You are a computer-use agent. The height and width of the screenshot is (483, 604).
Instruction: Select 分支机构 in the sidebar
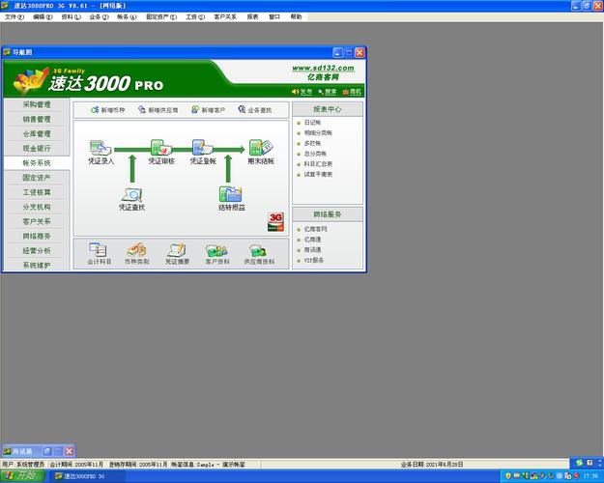coord(37,207)
